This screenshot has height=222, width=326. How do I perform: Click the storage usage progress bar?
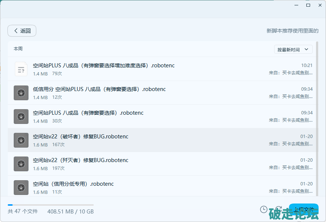51,205
